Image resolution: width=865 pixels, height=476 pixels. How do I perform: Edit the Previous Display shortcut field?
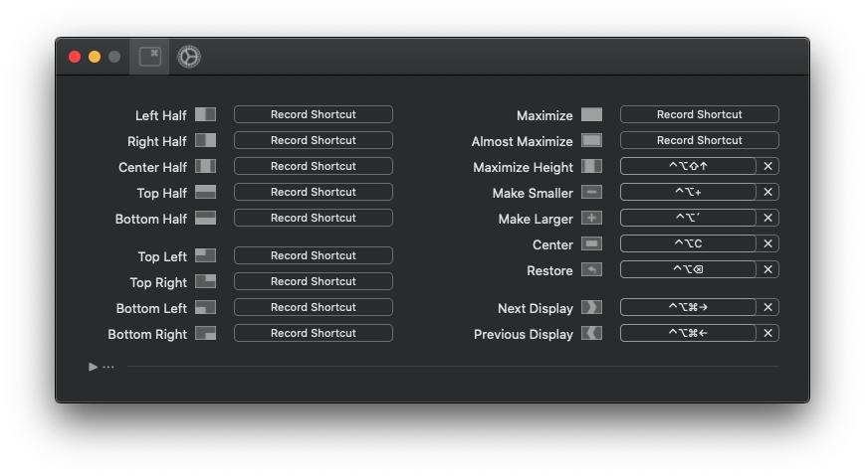[x=688, y=333]
